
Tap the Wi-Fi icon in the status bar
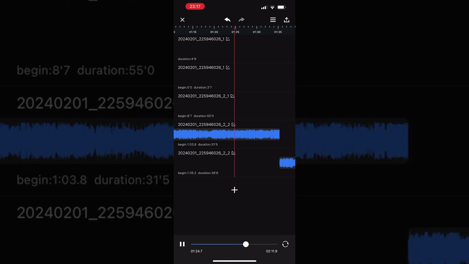[272, 7]
